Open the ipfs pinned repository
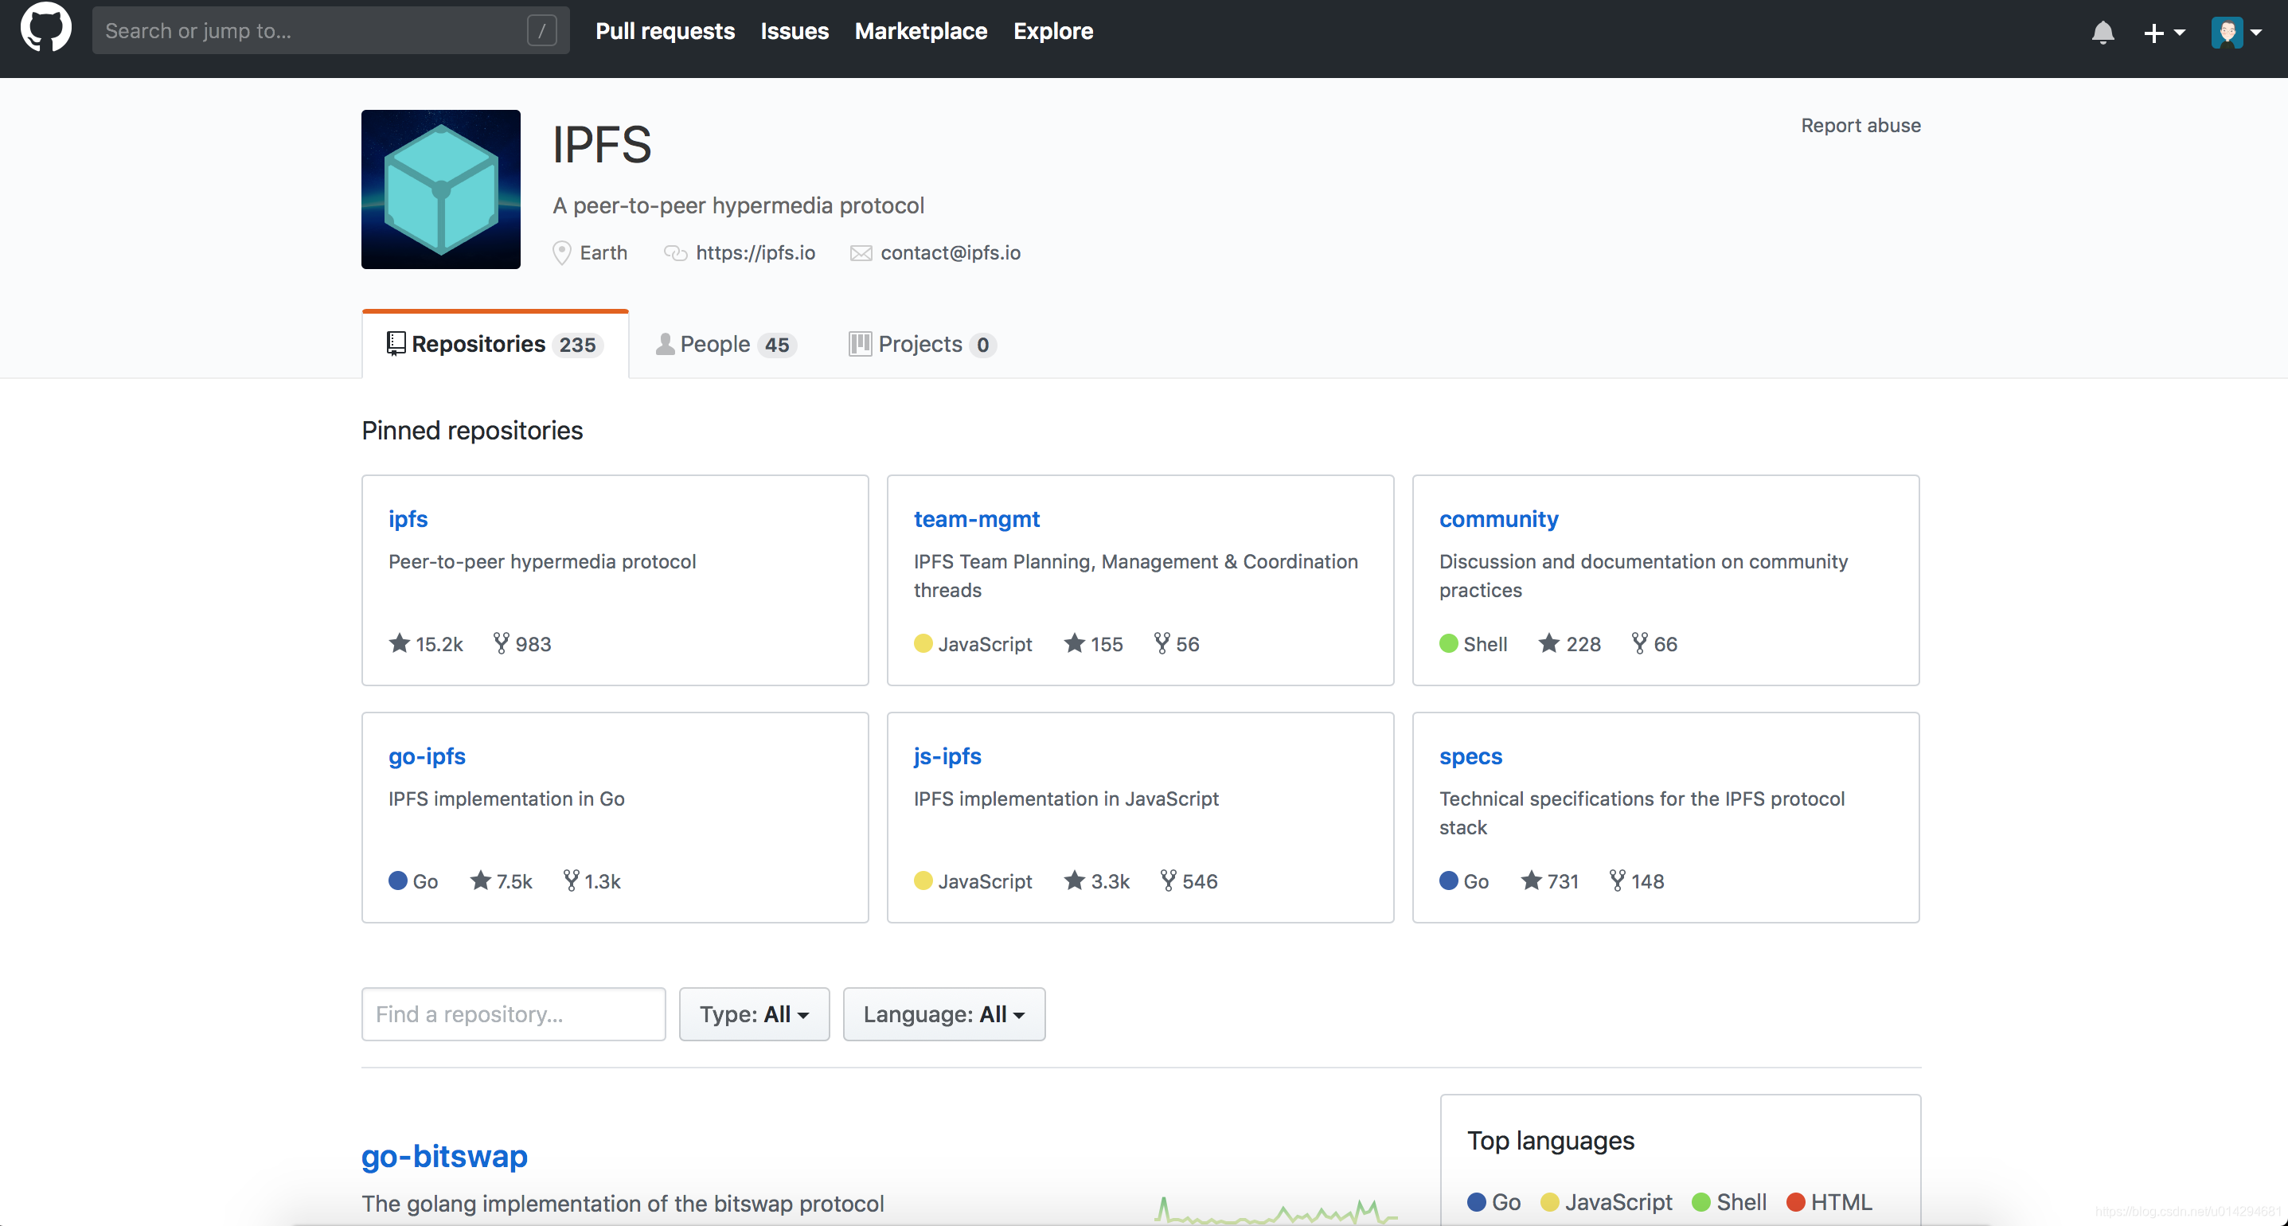Screen dimensions: 2288x1226 (408, 519)
